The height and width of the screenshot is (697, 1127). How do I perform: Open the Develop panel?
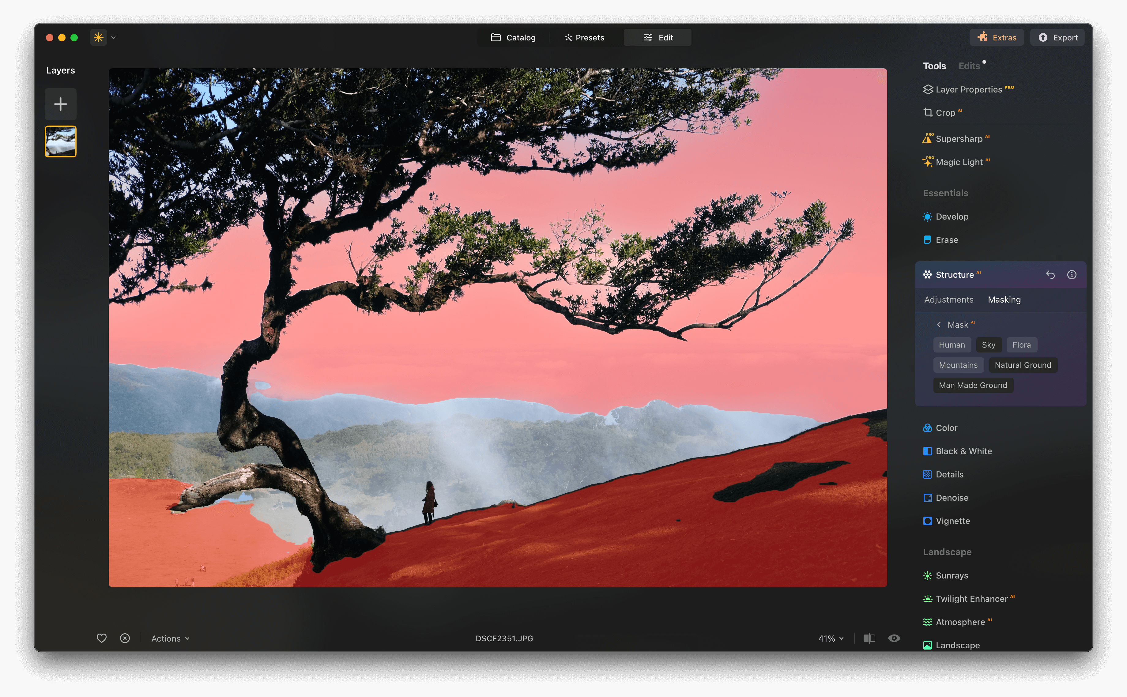point(952,216)
